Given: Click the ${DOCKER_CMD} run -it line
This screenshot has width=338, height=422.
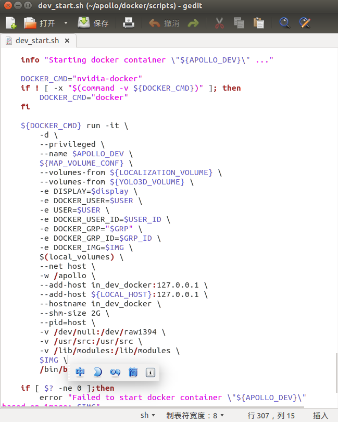Looking at the screenshot, I should (x=74, y=126).
